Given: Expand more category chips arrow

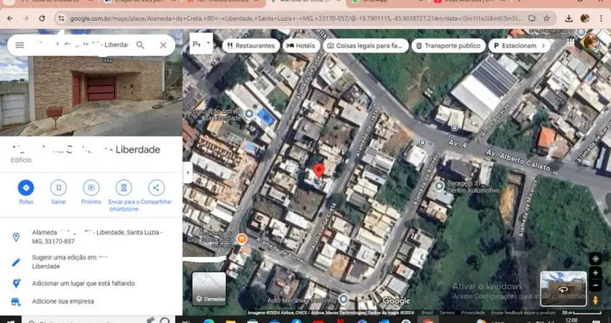Looking at the screenshot, I should click(x=543, y=45).
